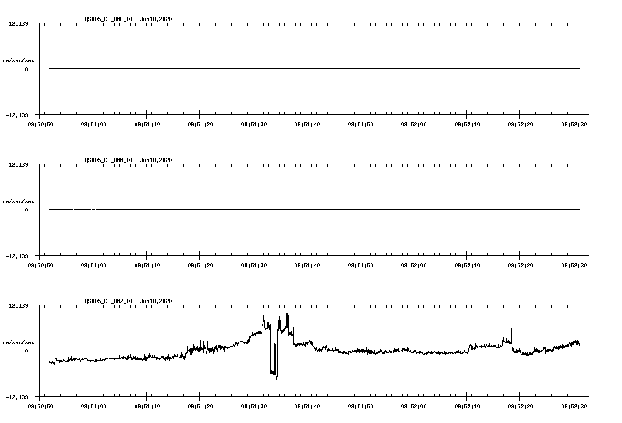Screen dimensions: 622x423
Task: Click the 09:51:40 time label under HNZ plot
Action: click(307, 406)
